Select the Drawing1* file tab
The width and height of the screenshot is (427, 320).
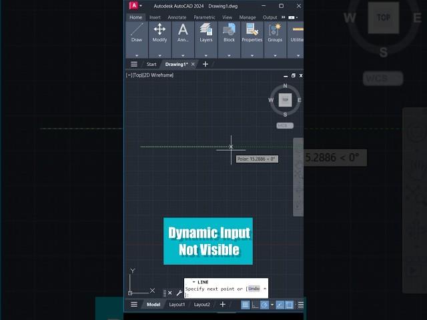[x=176, y=64]
